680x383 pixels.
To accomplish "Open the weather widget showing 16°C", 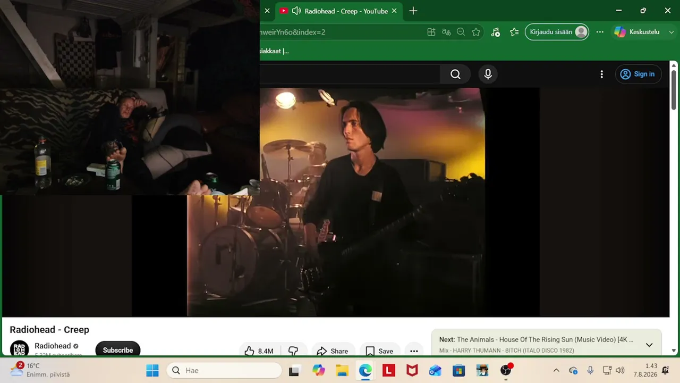I will [40, 370].
